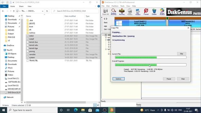Viewport: 201px width, 113px height.
Task: Open File Recovery tool
Action: pos(122,12)
